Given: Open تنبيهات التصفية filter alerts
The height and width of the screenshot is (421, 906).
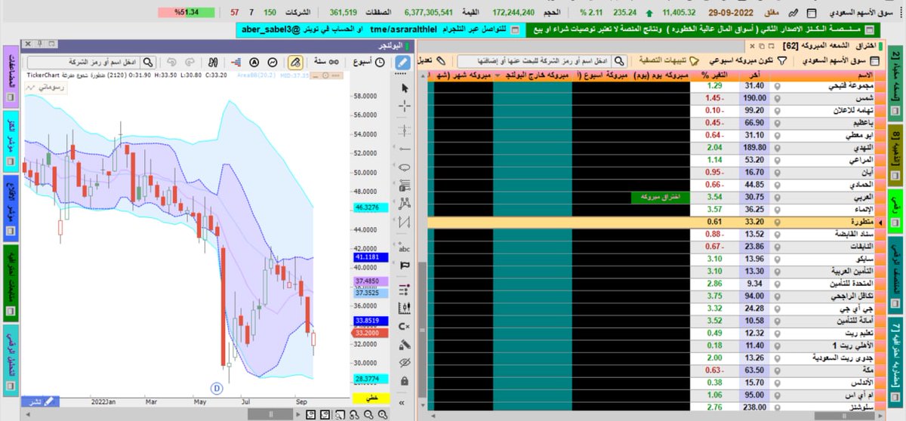Looking at the screenshot, I should (667, 60).
